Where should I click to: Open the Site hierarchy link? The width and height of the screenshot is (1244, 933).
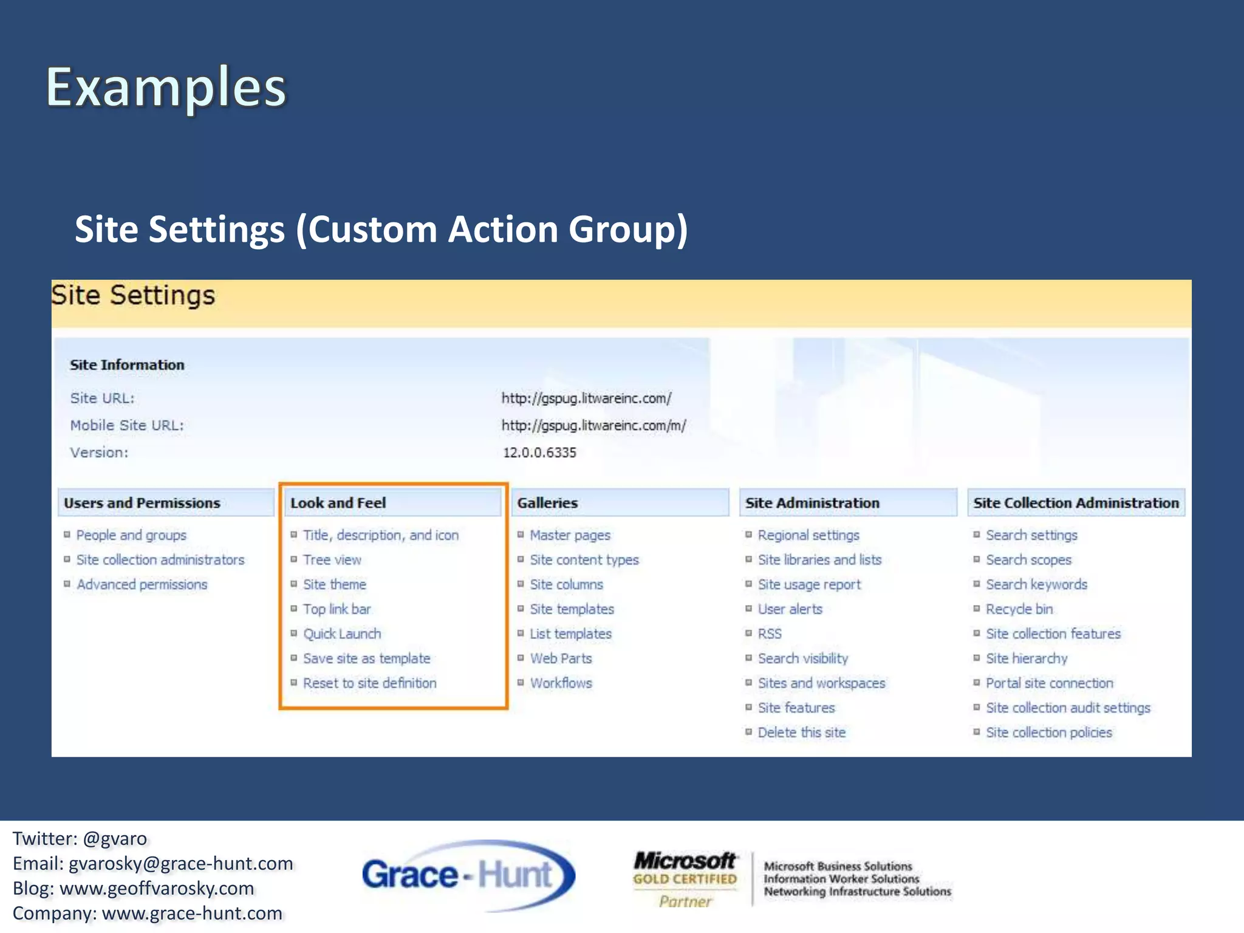coord(1027,658)
